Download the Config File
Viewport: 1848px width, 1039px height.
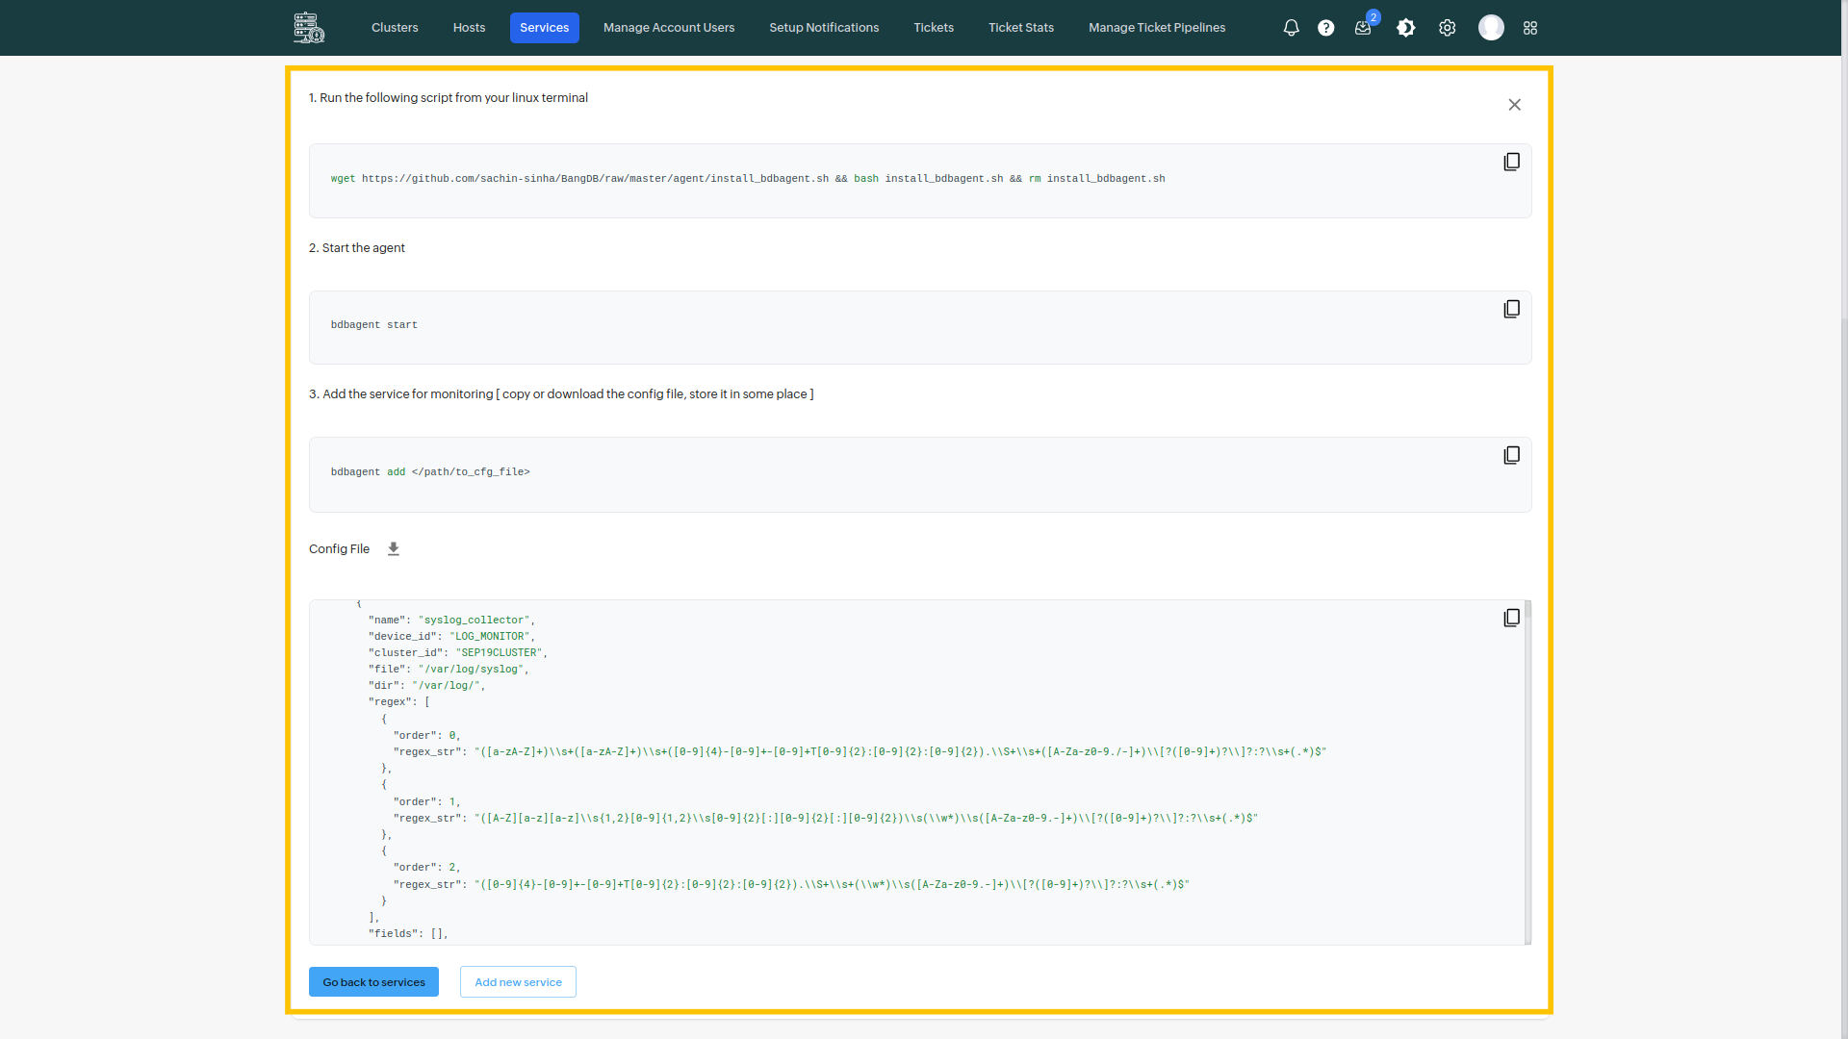[394, 549]
